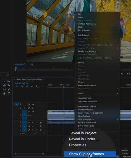Click the Mix track end icon
This screenshot has width=131, height=158.
tap(45, 133)
